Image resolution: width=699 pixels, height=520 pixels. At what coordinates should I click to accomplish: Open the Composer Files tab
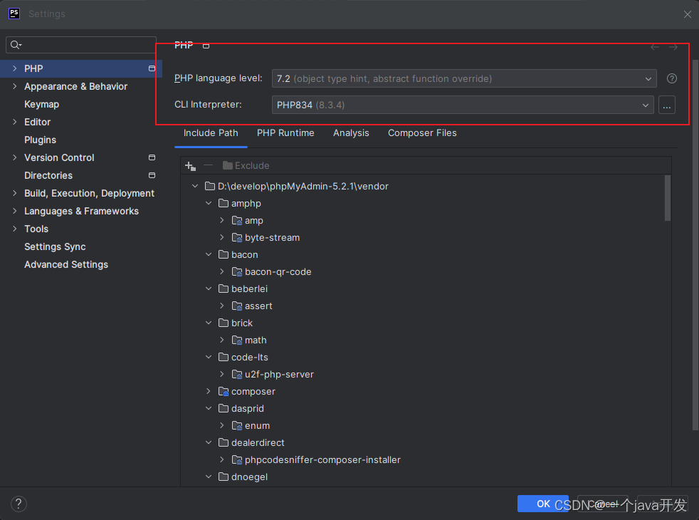pyautogui.click(x=422, y=133)
